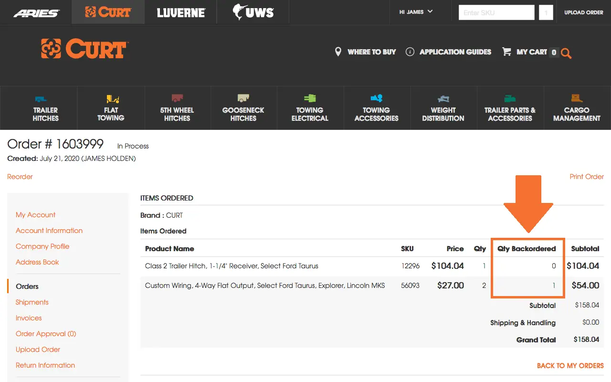This screenshot has height=382, width=611.
Task: Switch to the UWS brand tab
Action: [x=253, y=12]
